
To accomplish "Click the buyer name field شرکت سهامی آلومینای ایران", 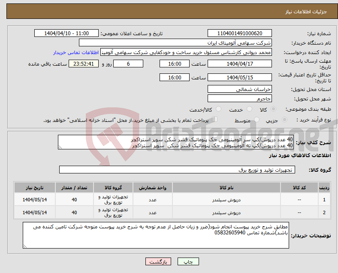I will [175, 42].
